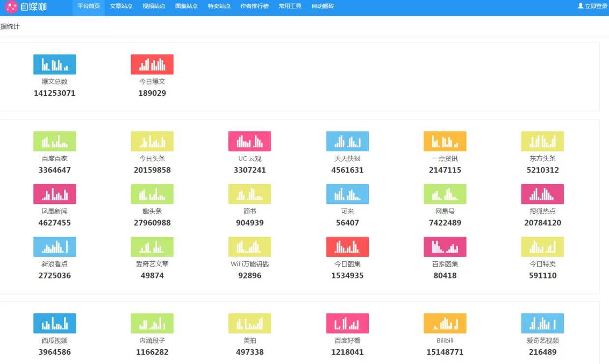Image resolution: width=609 pixels, height=364 pixels.
Task: Click the 百度百家 chart icon
Action: (x=55, y=141)
